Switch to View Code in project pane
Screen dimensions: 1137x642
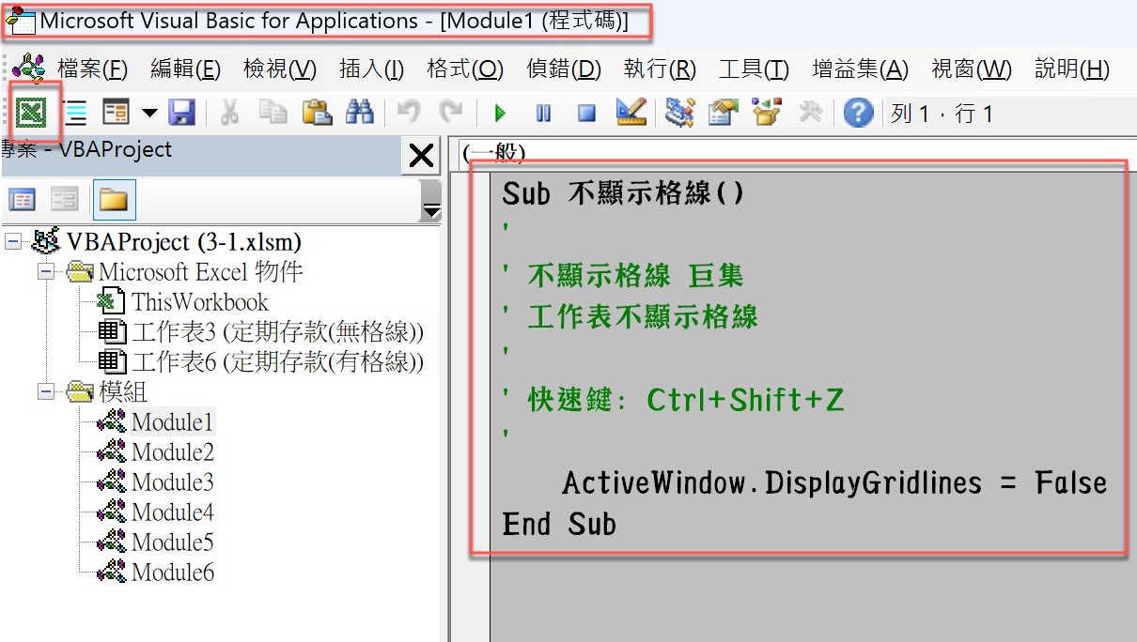pos(22,199)
